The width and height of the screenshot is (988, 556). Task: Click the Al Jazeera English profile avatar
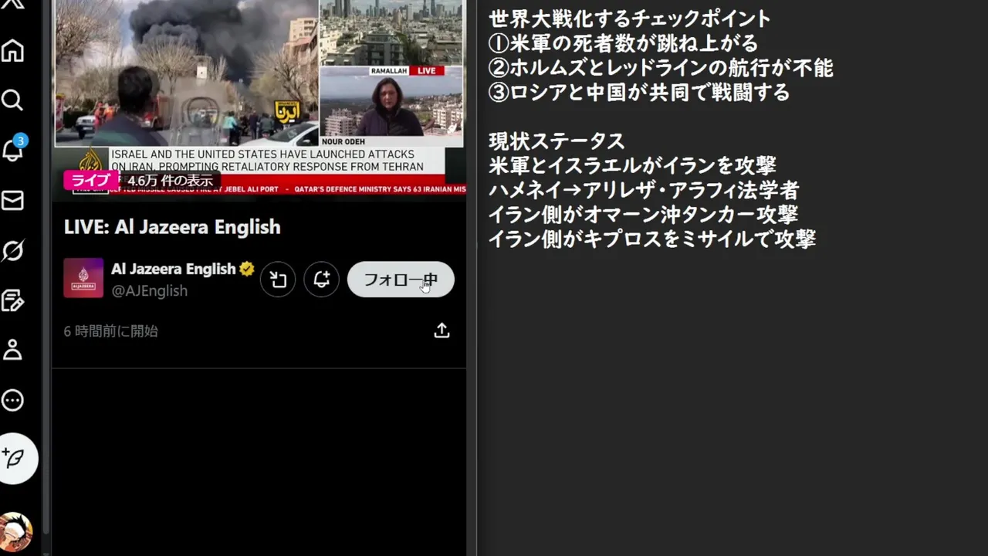(83, 278)
